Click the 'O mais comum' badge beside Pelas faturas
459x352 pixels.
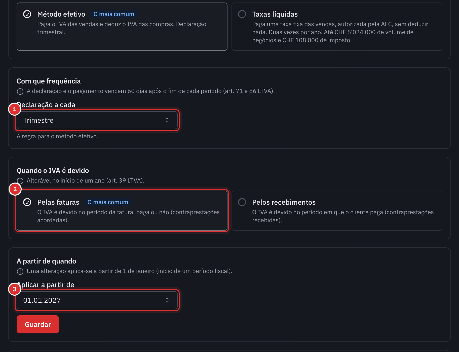[108, 202]
